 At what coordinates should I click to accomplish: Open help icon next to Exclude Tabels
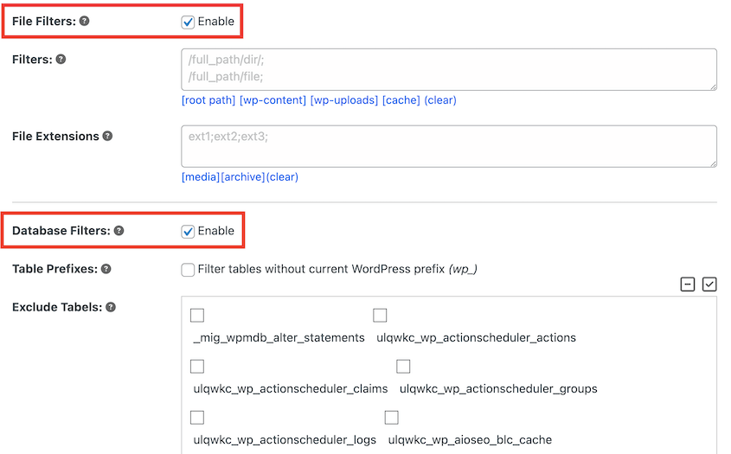(111, 307)
